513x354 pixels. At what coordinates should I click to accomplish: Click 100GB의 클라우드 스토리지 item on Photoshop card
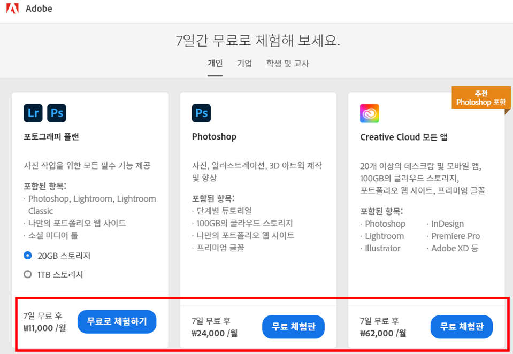(244, 223)
